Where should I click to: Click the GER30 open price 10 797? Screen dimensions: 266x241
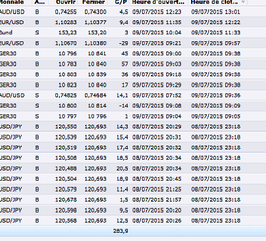67,116
